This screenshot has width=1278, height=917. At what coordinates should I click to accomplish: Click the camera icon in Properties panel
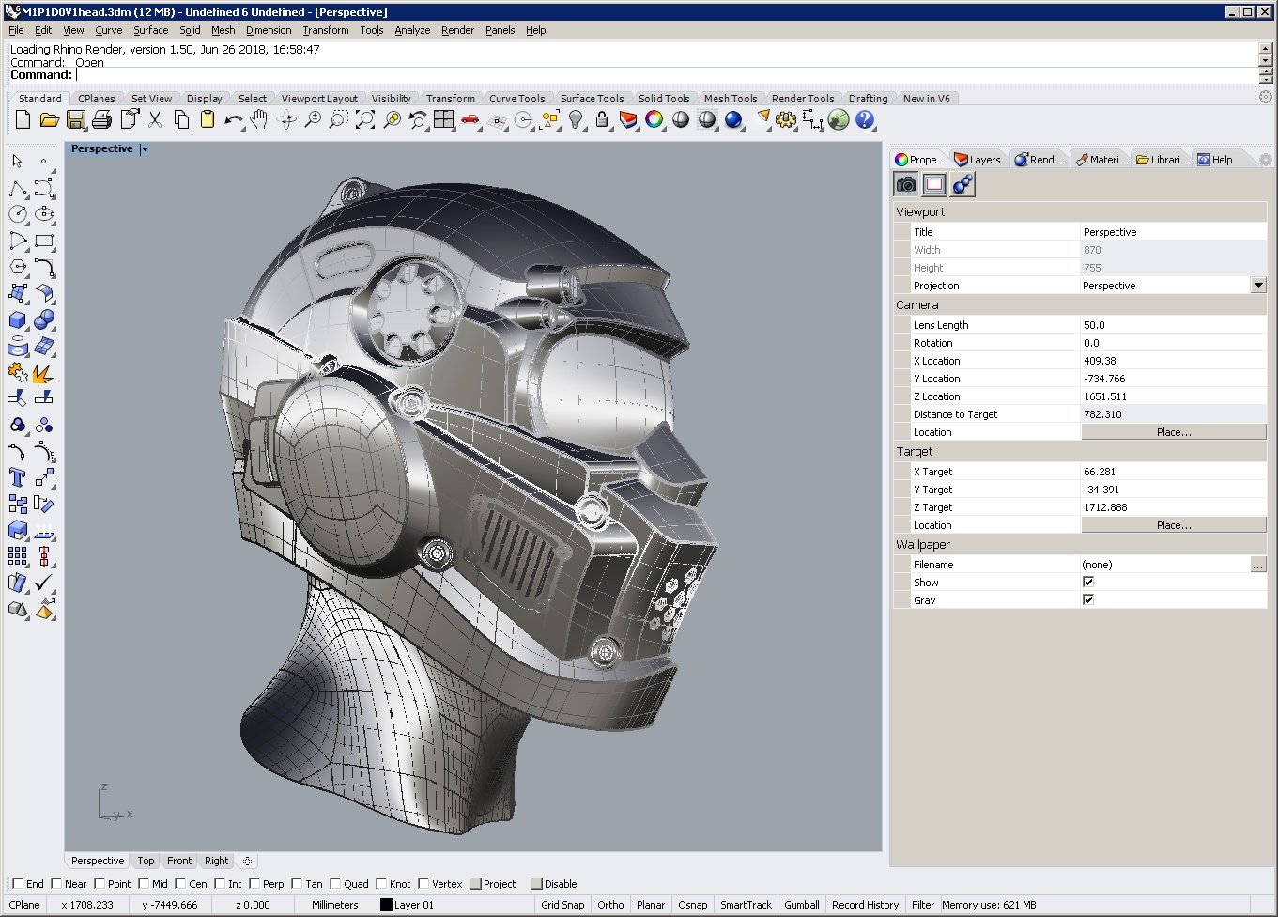point(906,184)
